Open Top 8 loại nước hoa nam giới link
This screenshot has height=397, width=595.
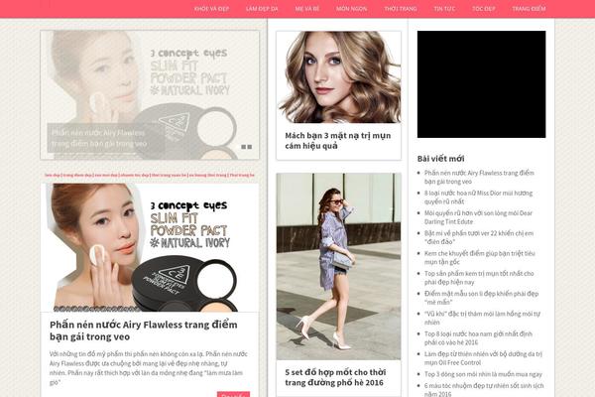tap(478, 338)
